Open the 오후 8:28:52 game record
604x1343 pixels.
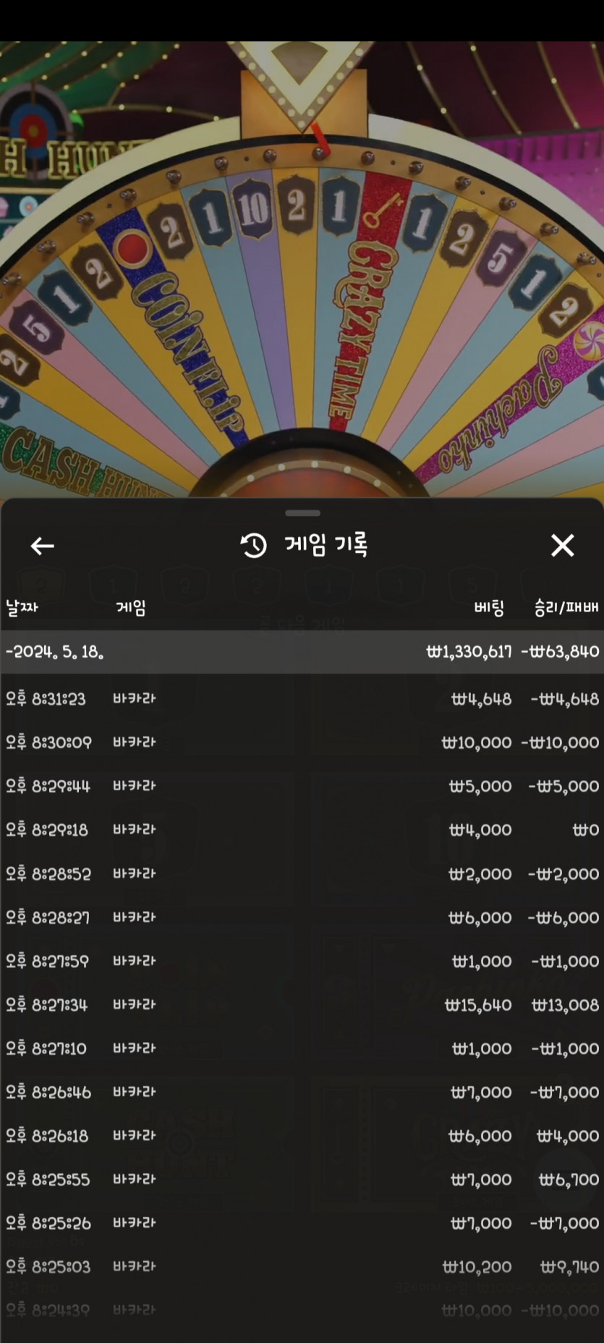click(x=302, y=873)
